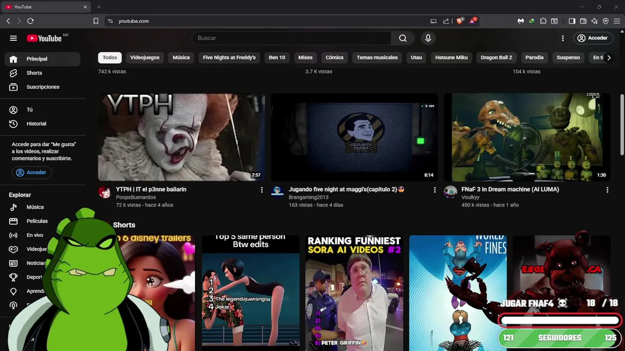Open a new tab with plus button
This screenshot has width=625, height=351.
[x=99, y=7]
